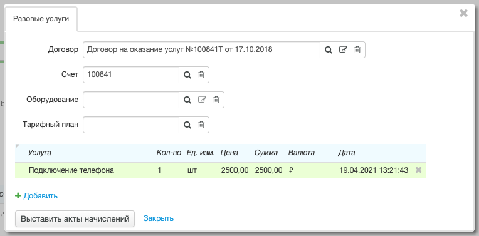The height and width of the screenshot is (236, 479).
Task: Click the green plus icon next to Добавить
Action: tap(18, 196)
